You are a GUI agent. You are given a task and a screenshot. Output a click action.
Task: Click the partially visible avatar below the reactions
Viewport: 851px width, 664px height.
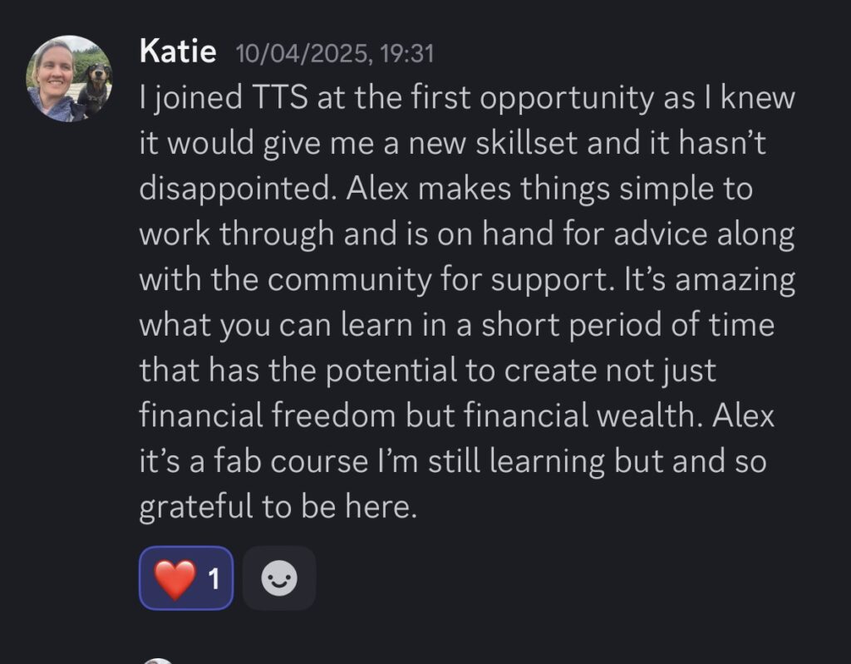158,661
